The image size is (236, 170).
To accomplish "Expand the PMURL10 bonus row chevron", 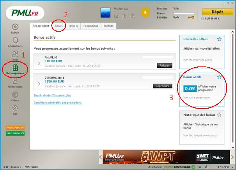I will 39,63.
